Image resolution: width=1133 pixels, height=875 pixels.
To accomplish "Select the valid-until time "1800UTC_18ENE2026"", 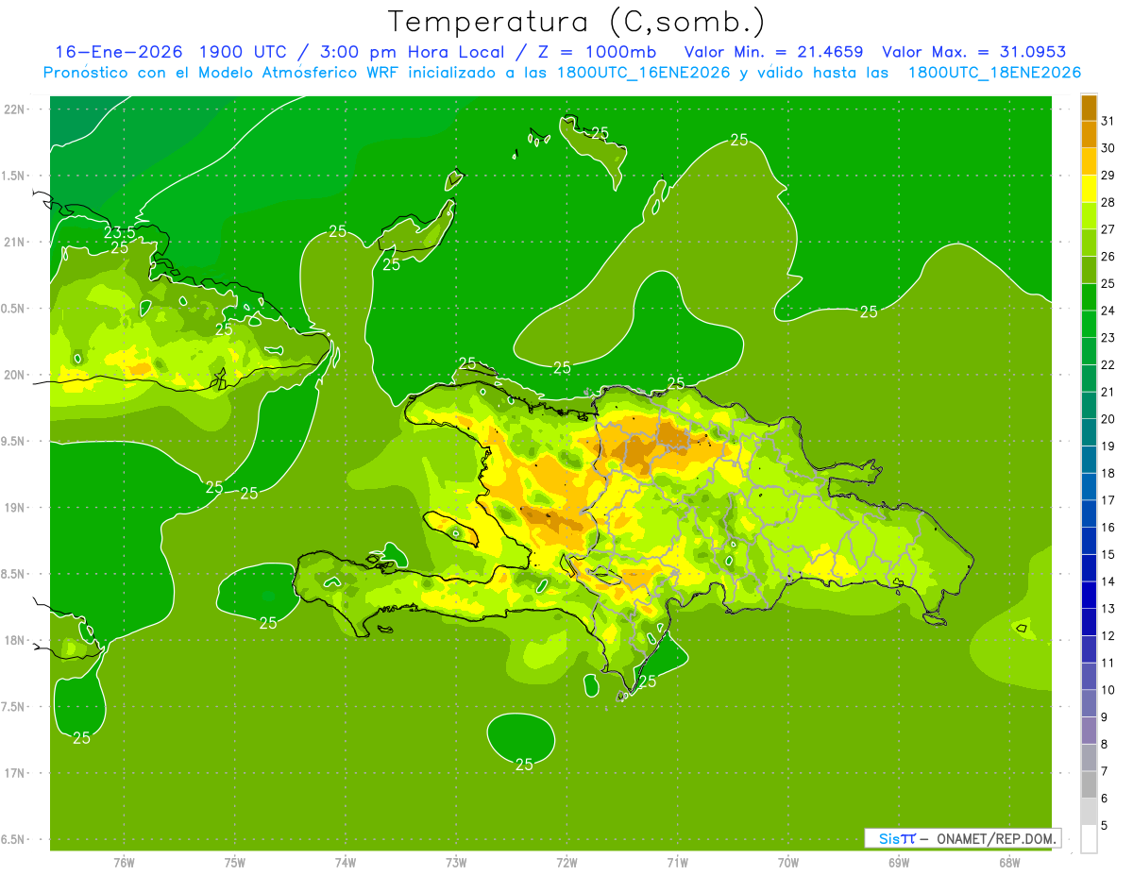I will [x=994, y=73].
